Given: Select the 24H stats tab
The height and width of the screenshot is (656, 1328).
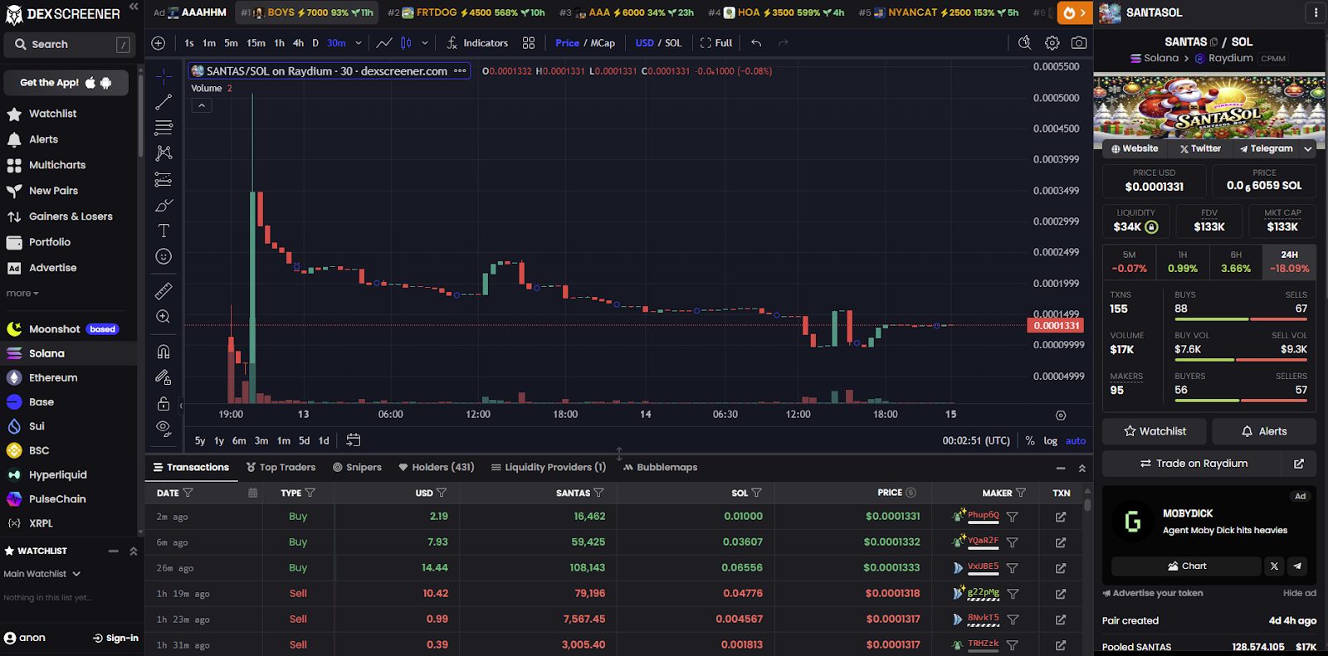Looking at the screenshot, I should click(1289, 261).
